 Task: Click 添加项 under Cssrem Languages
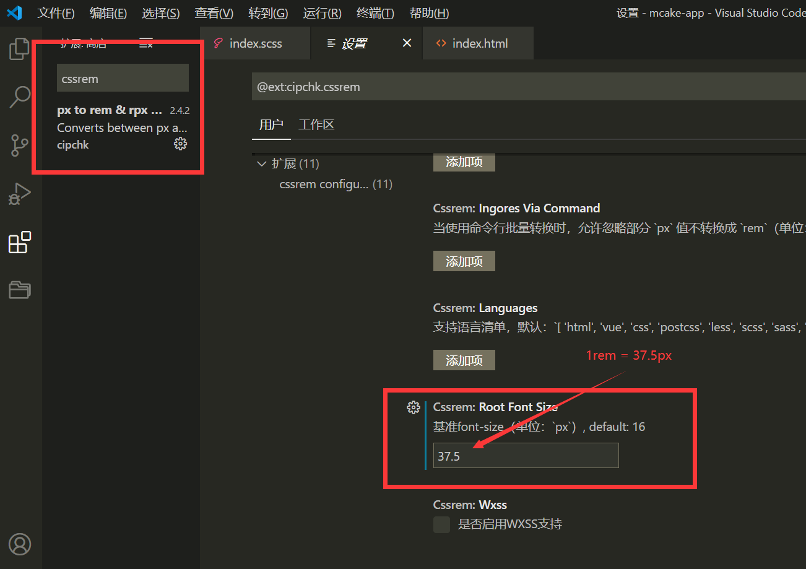point(464,360)
